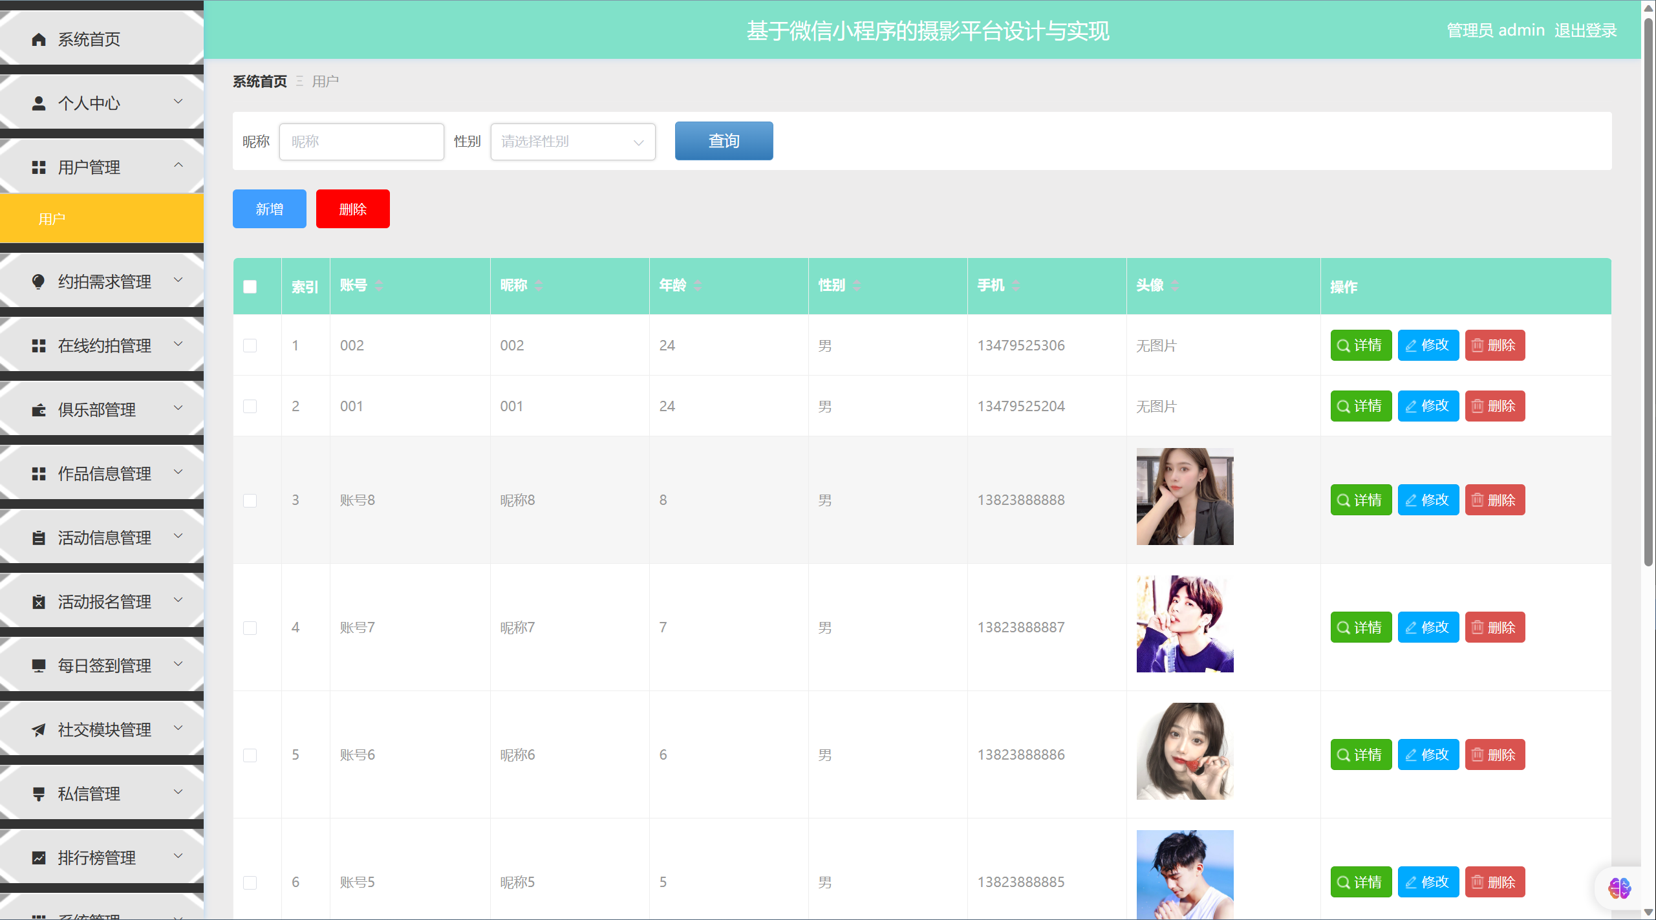1656x920 pixels.
Task: Select the gender dropdown 请选择性别
Action: (x=571, y=140)
